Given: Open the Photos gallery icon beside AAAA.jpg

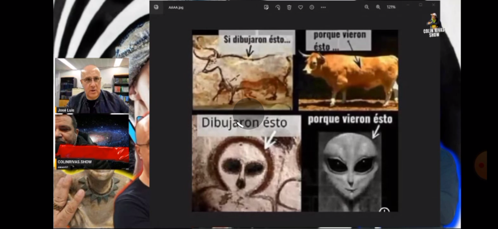Looking at the screenshot, I should [x=156, y=7].
